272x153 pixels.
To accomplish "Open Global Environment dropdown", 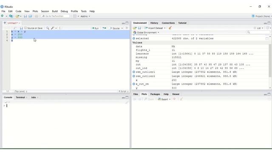I will click(x=146, y=32).
